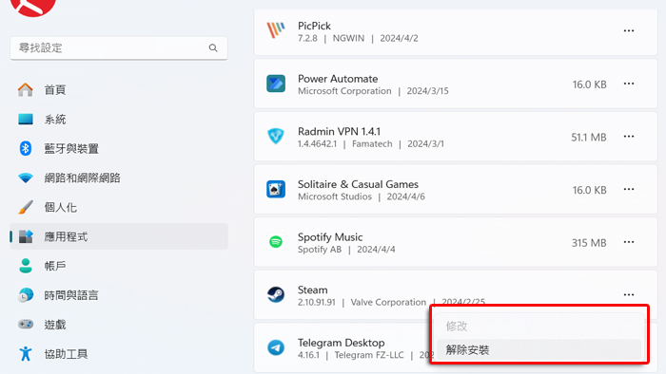Image resolution: width=666 pixels, height=374 pixels.
Task: Click the home house icon
Action: click(26, 90)
